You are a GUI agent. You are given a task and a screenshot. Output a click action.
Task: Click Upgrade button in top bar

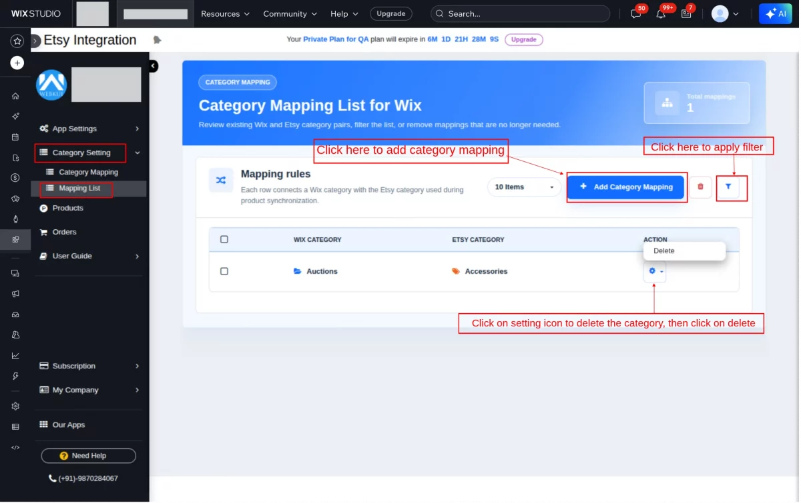coord(391,13)
